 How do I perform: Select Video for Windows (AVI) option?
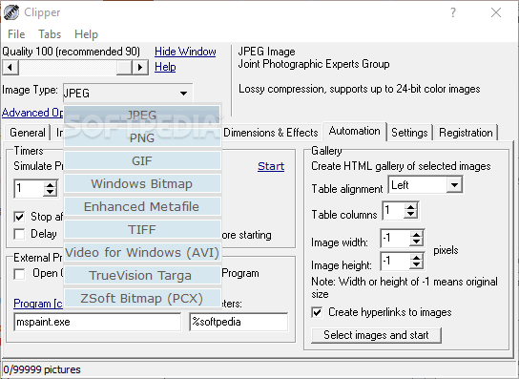(142, 252)
